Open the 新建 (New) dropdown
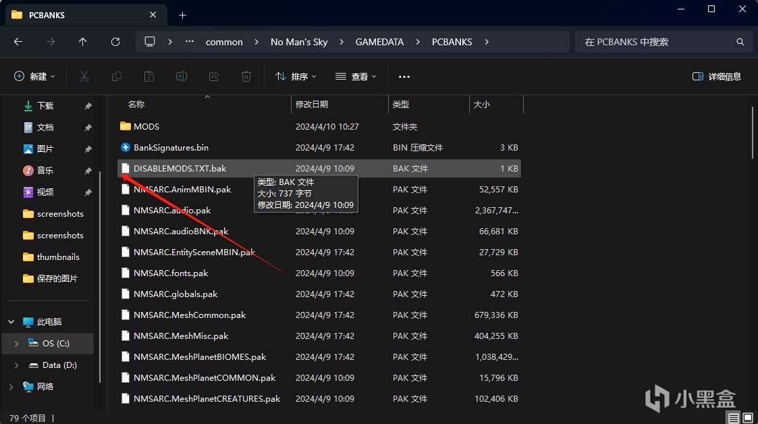758x424 pixels. tap(35, 76)
